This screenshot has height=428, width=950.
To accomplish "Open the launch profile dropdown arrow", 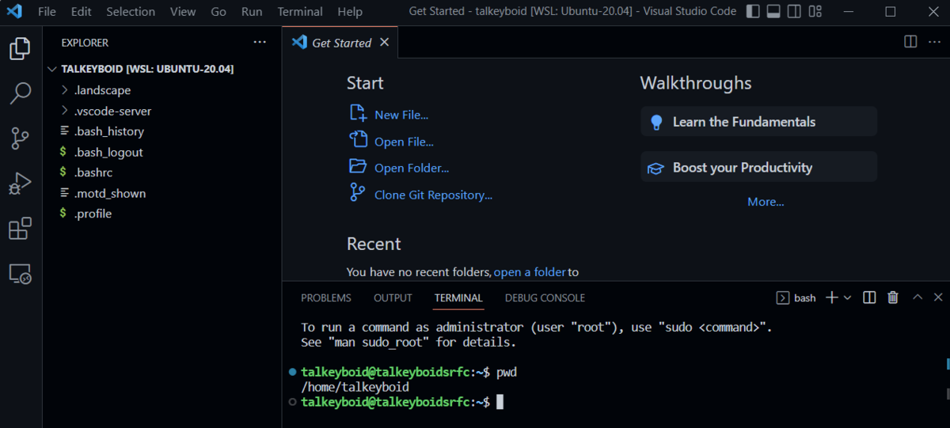I will (x=847, y=297).
